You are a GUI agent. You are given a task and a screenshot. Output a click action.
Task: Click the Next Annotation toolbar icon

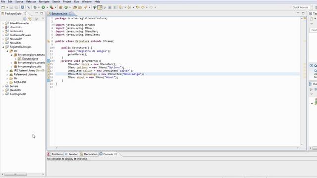tap(121, 7)
